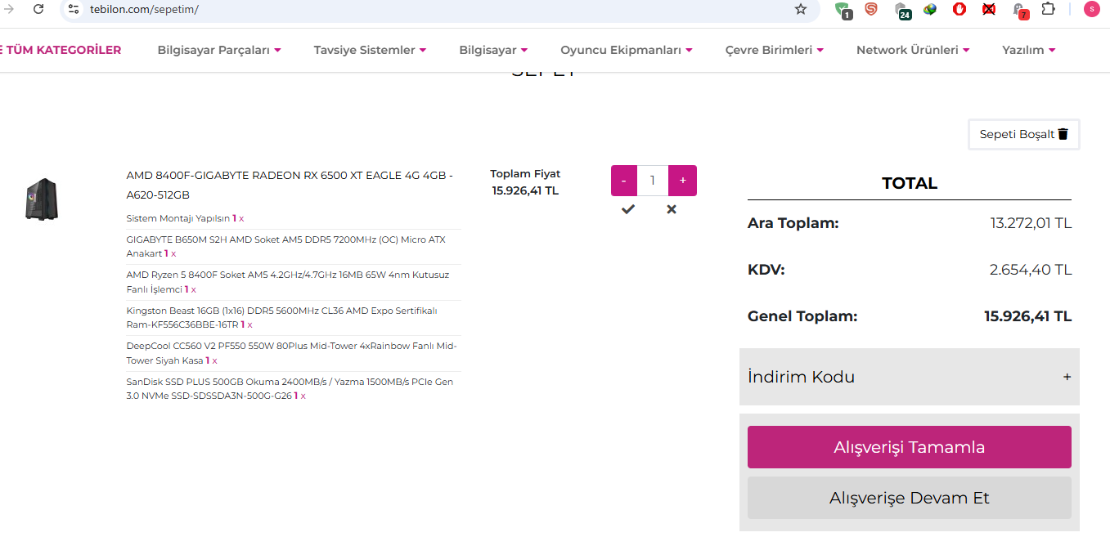Click the Toplam Fiyat 15.926,41 TL text

[x=525, y=182]
